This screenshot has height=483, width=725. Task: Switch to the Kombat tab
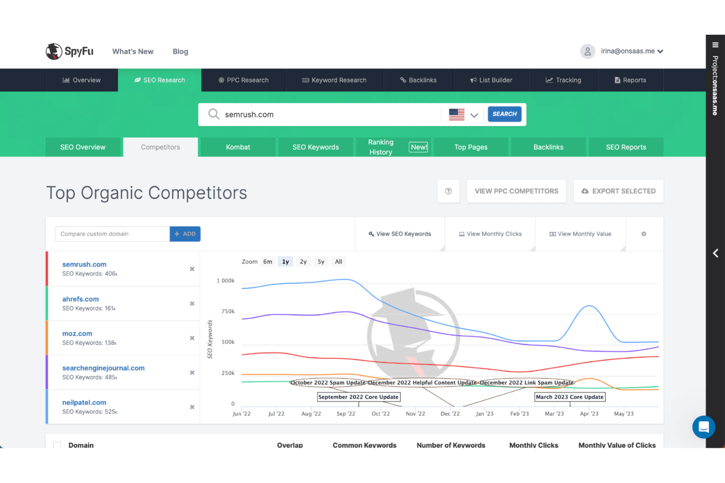point(238,147)
